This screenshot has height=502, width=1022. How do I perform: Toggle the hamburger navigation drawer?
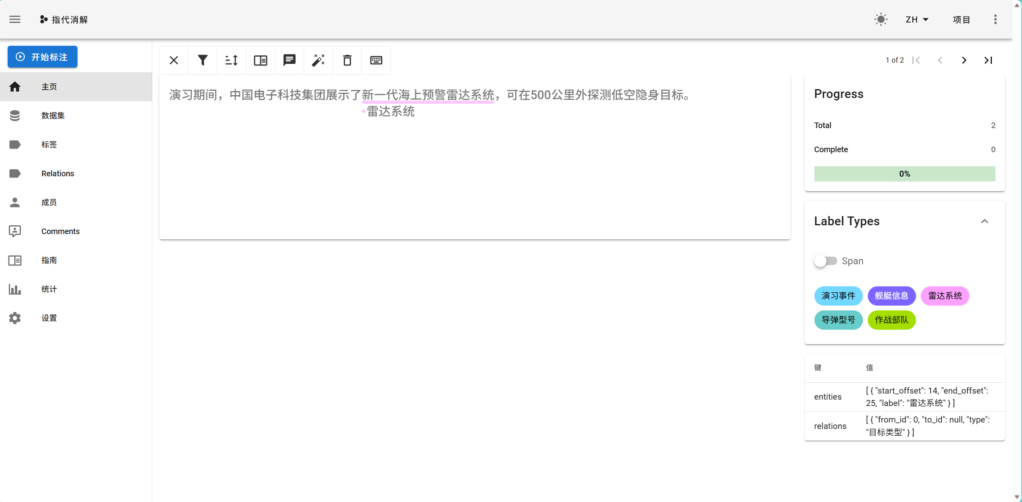click(x=15, y=19)
